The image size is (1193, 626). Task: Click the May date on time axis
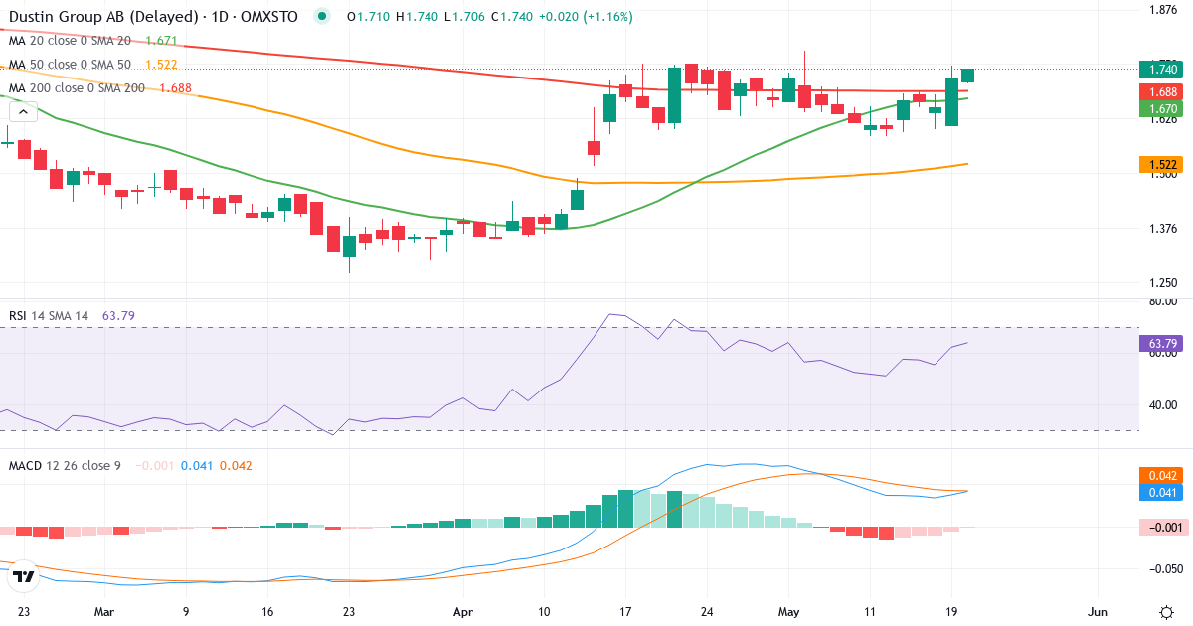tap(789, 611)
